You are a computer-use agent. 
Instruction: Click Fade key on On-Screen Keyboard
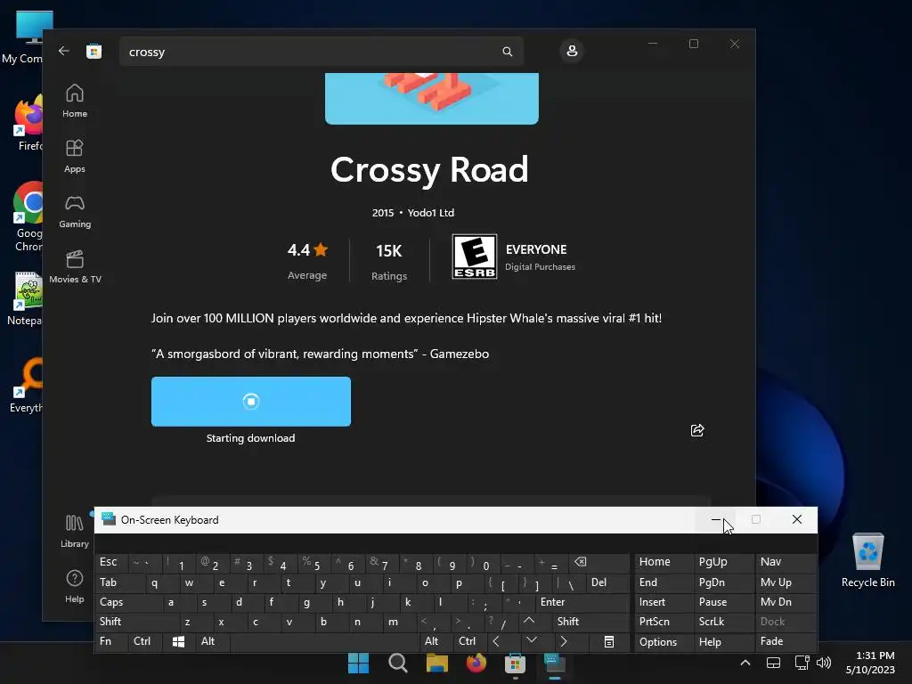(x=786, y=641)
